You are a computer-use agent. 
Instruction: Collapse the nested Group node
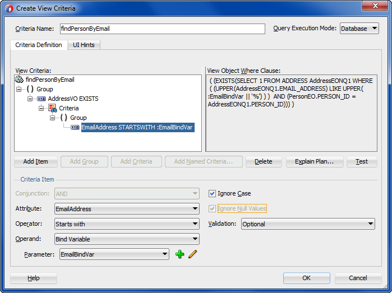click(53, 118)
